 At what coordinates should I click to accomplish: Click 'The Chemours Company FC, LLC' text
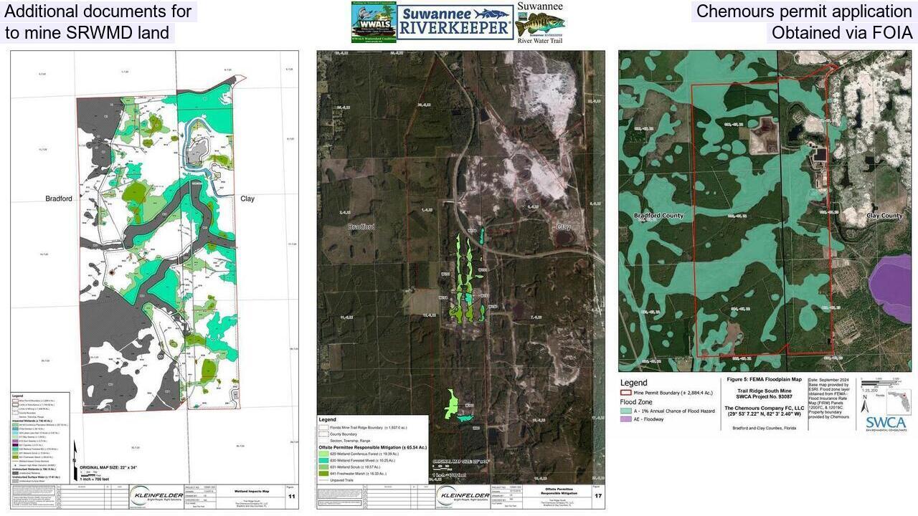click(765, 408)
